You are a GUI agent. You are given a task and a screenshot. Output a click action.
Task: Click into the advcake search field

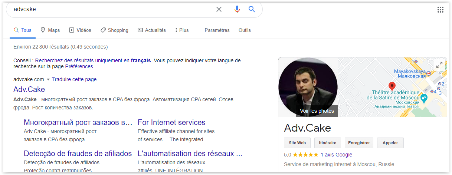click(111, 9)
